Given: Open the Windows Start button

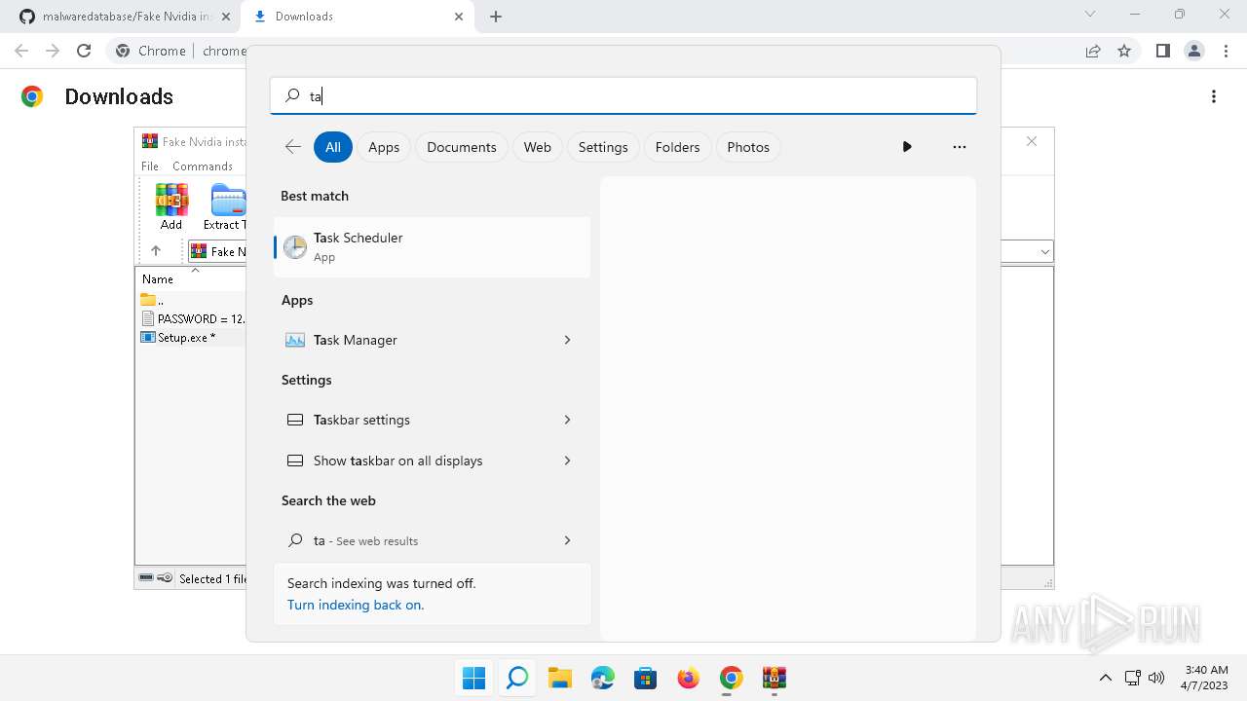Looking at the screenshot, I should (x=474, y=678).
